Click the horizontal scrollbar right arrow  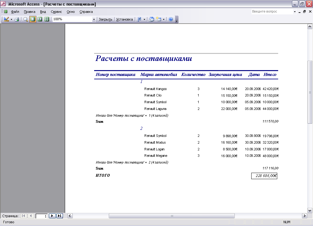[x=304, y=216]
